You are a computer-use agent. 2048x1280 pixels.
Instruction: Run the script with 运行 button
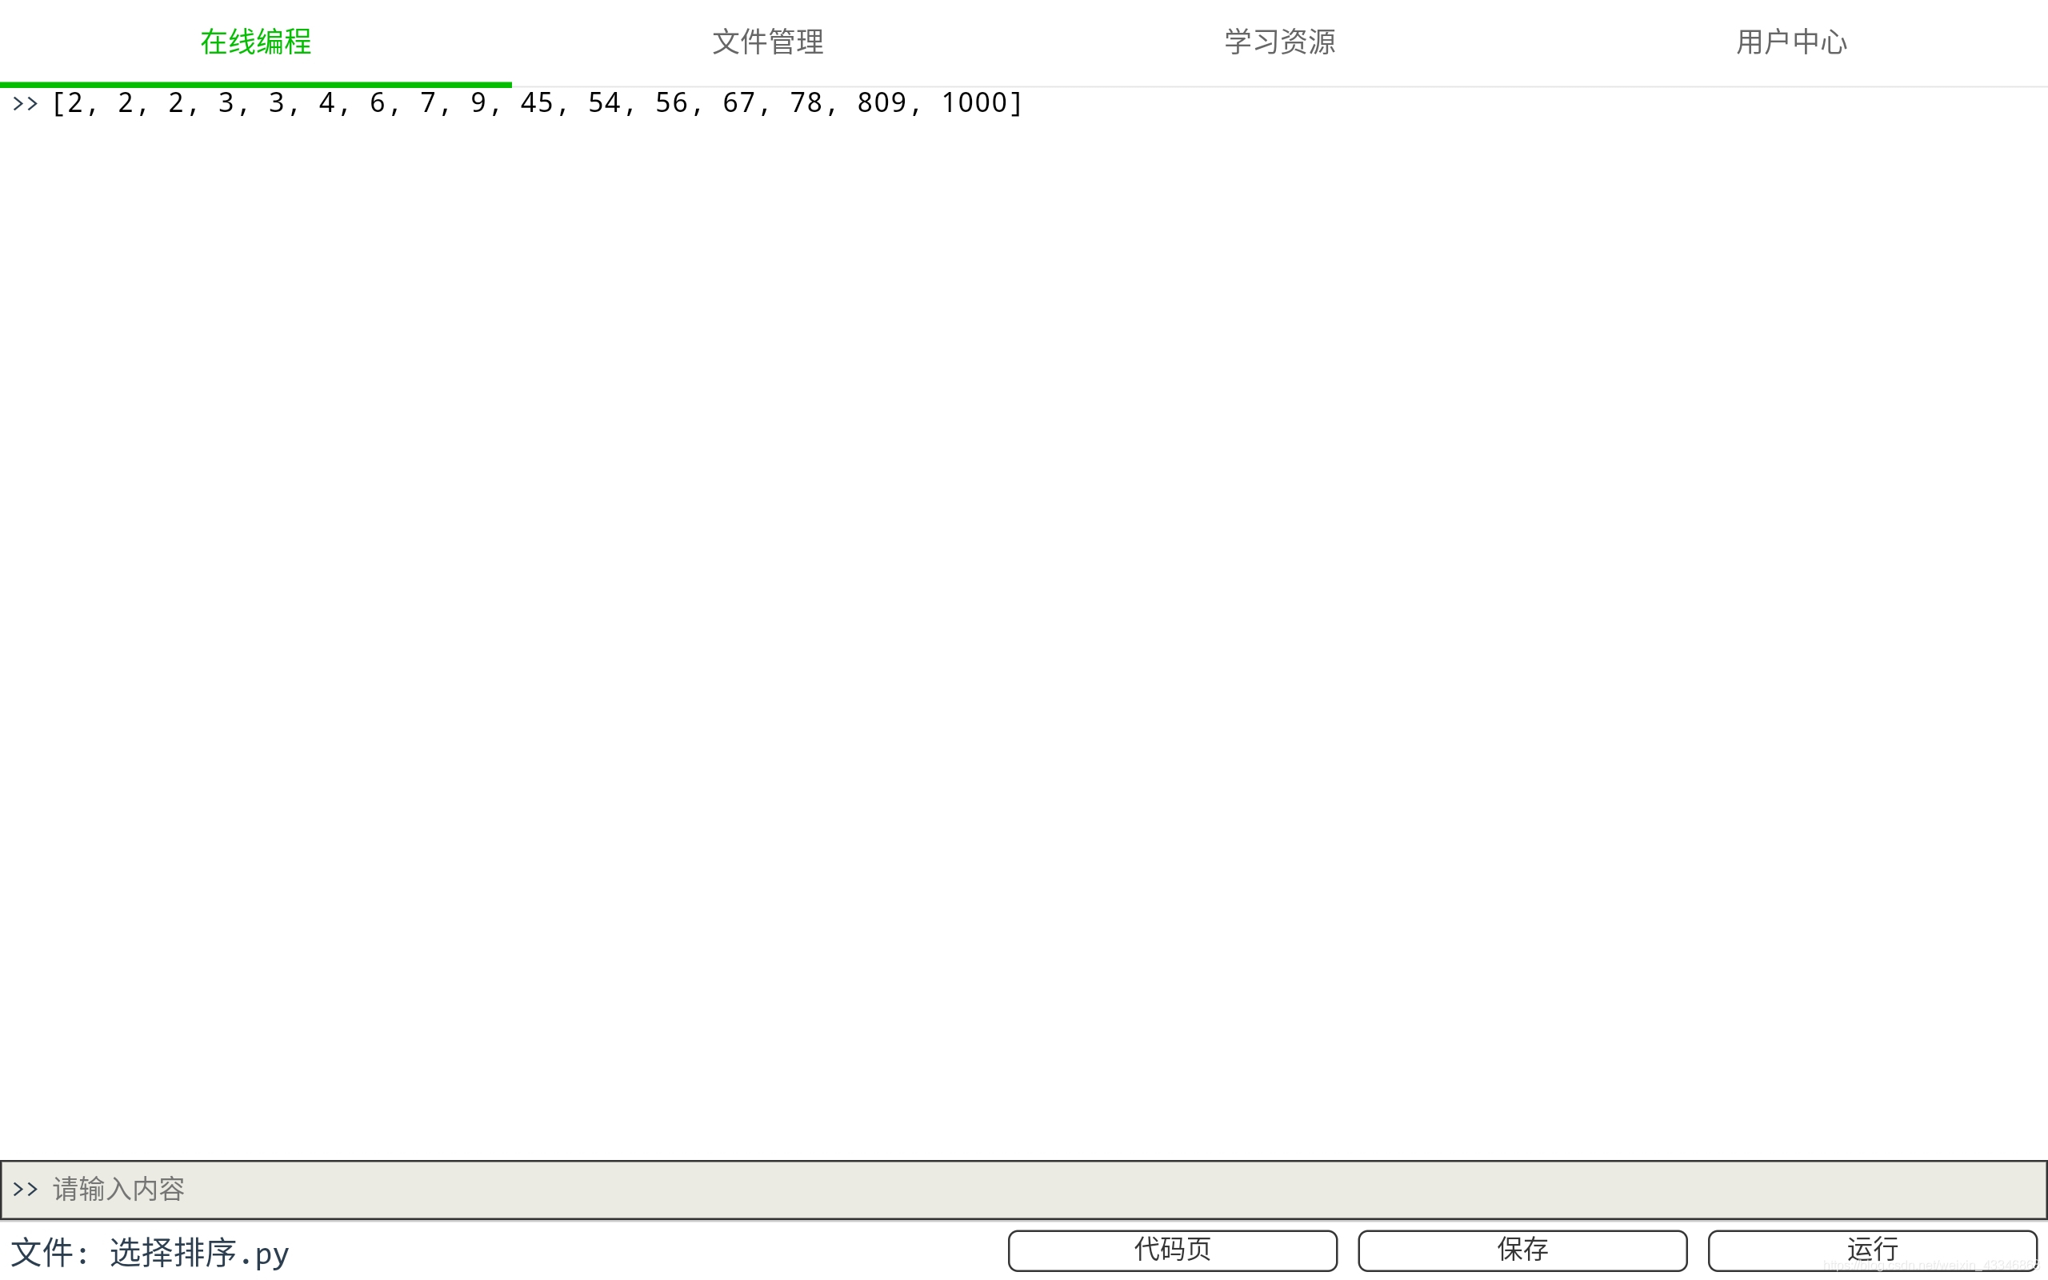point(1872,1250)
